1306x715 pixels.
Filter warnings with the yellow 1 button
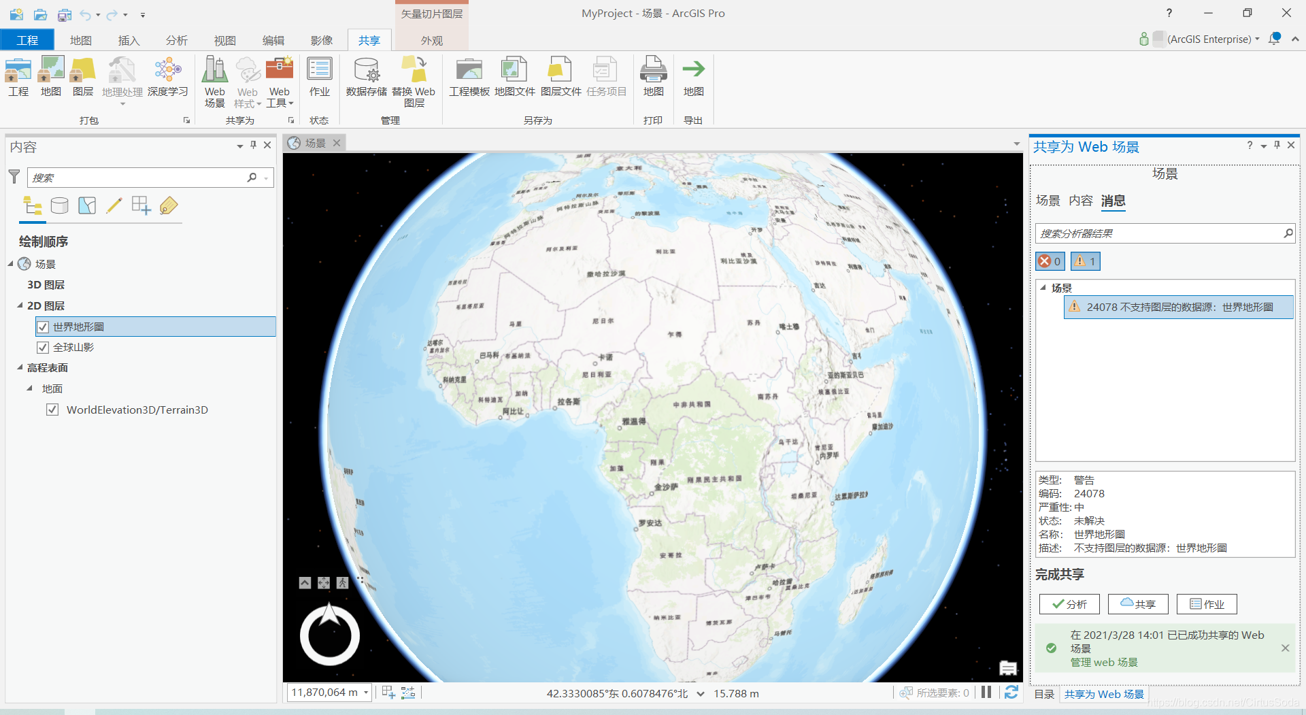pyautogui.click(x=1086, y=261)
